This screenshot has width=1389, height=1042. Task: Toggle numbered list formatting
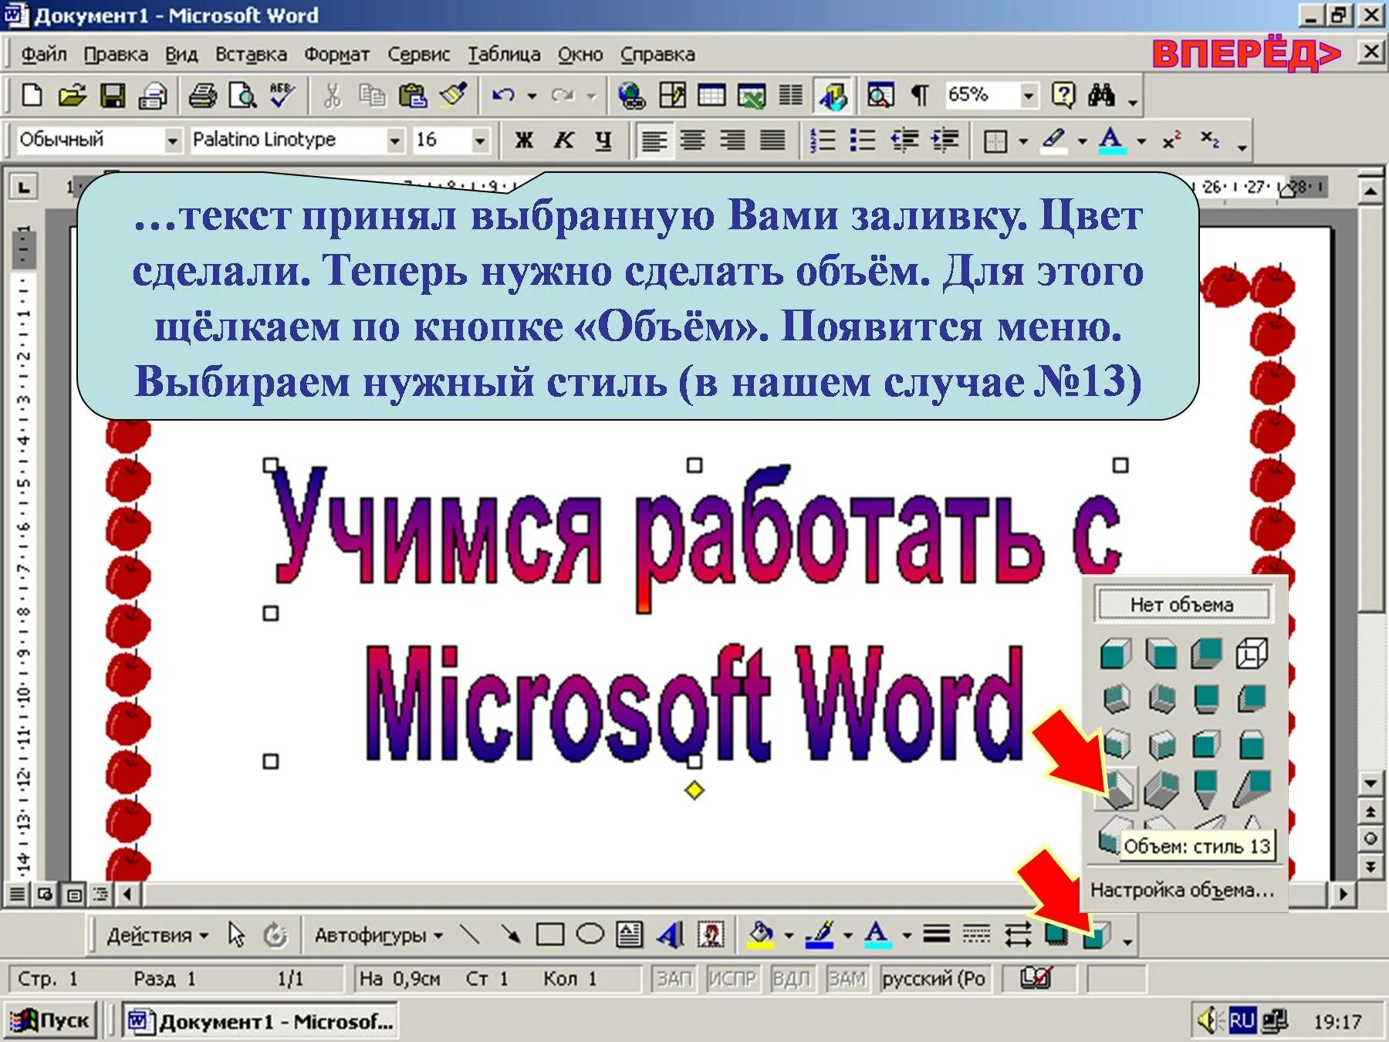[823, 140]
